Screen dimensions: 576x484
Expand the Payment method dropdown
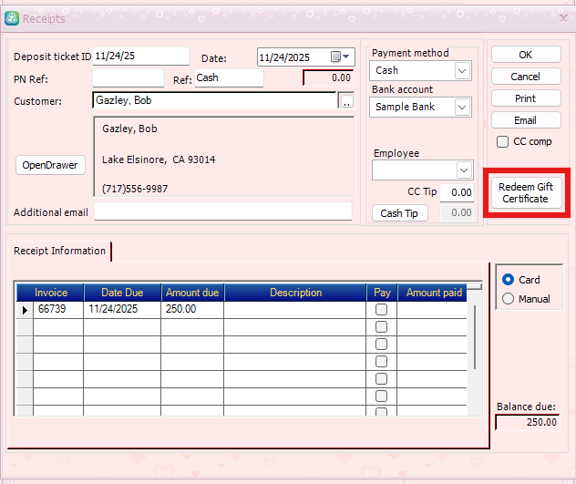(x=462, y=71)
